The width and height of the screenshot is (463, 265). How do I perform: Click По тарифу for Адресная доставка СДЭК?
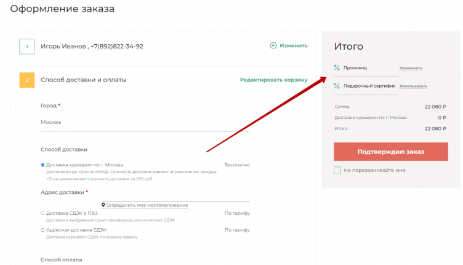click(238, 229)
